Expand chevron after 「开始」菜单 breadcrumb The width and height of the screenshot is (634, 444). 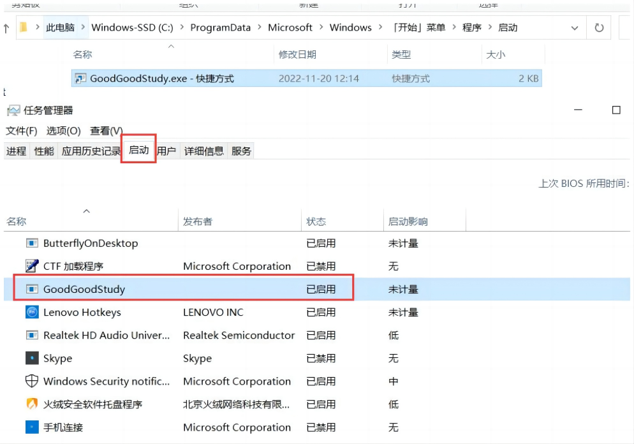point(454,27)
